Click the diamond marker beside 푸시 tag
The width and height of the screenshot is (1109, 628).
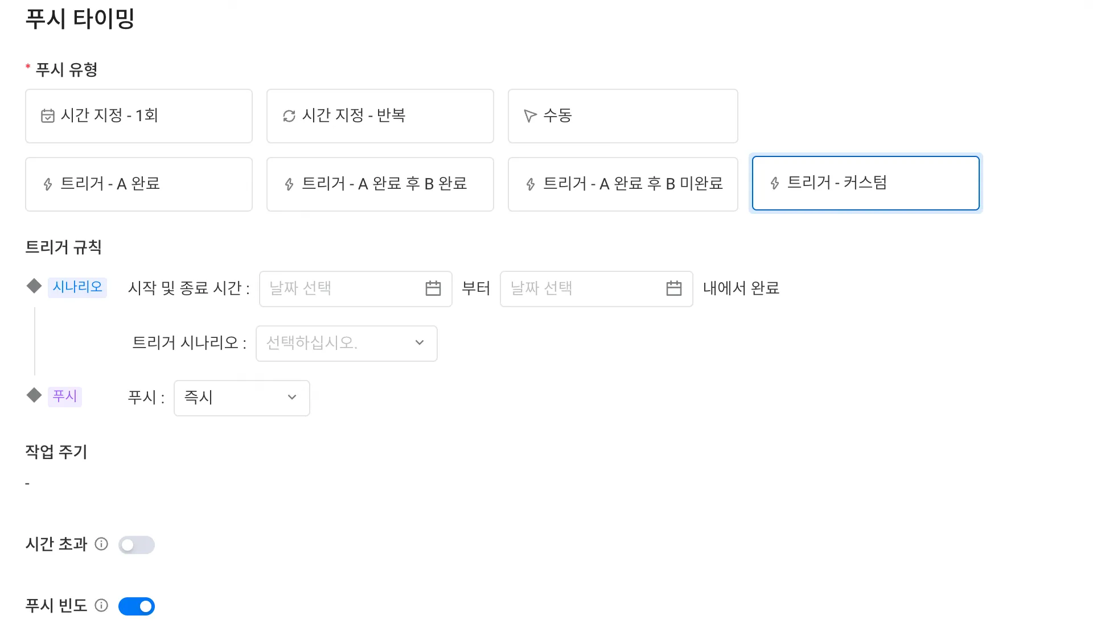pyautogui.click(x=34, y=395)
